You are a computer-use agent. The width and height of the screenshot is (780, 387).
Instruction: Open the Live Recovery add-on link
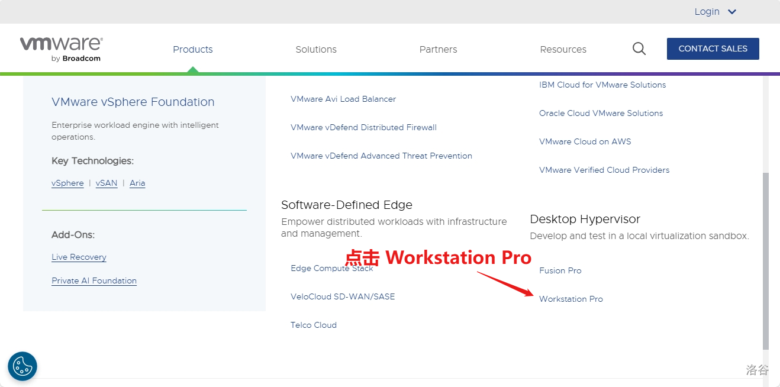point(79,257)
